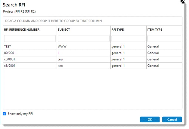Sort by RFI Reference Number column header

(22, 30)
